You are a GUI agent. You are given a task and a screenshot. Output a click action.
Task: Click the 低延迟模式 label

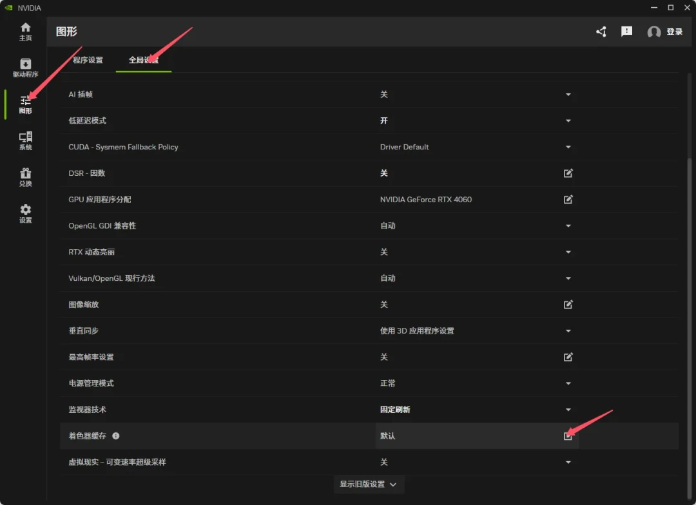pos(88,120)
